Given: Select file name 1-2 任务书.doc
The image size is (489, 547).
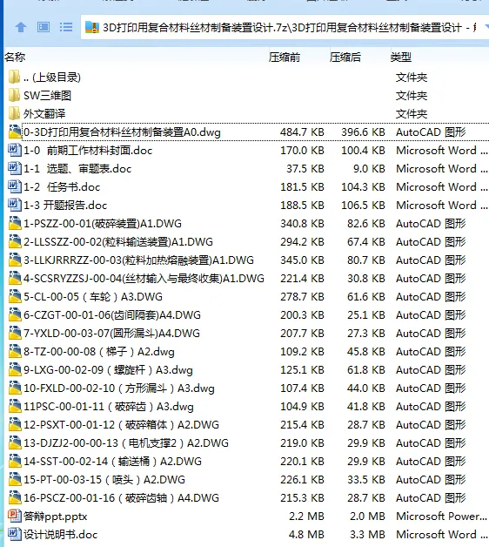Looking at the screenshot, I should pyautogui.click(x=62, y=187).
